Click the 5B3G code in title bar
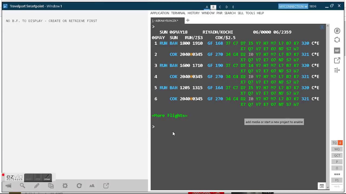346x194 pixels. tap(313, 6)
